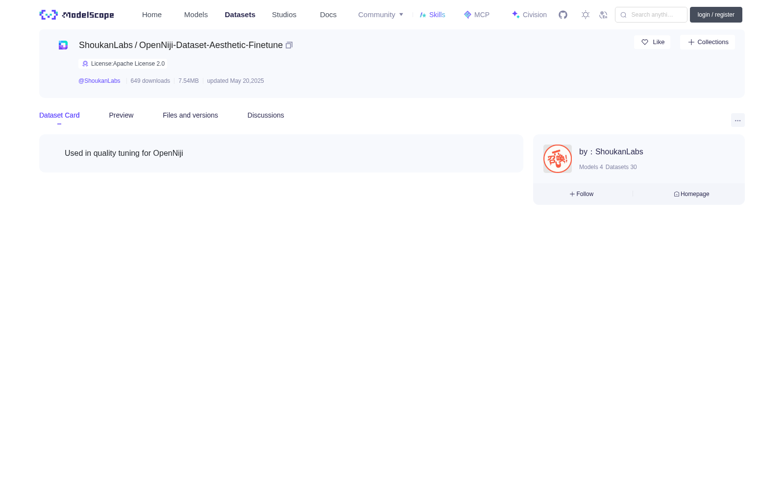Follow ShoukanLabs
The image size is (784, 490).
click(x=582, y=194)
